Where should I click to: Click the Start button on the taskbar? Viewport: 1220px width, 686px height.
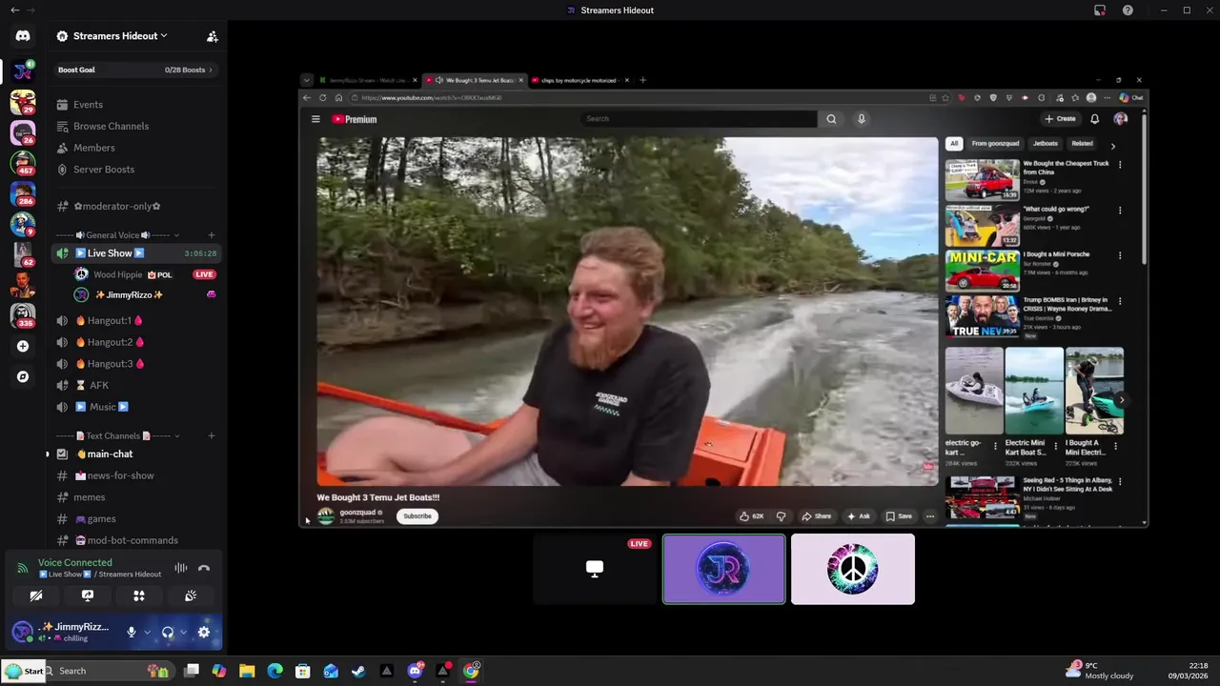(24, 671)
